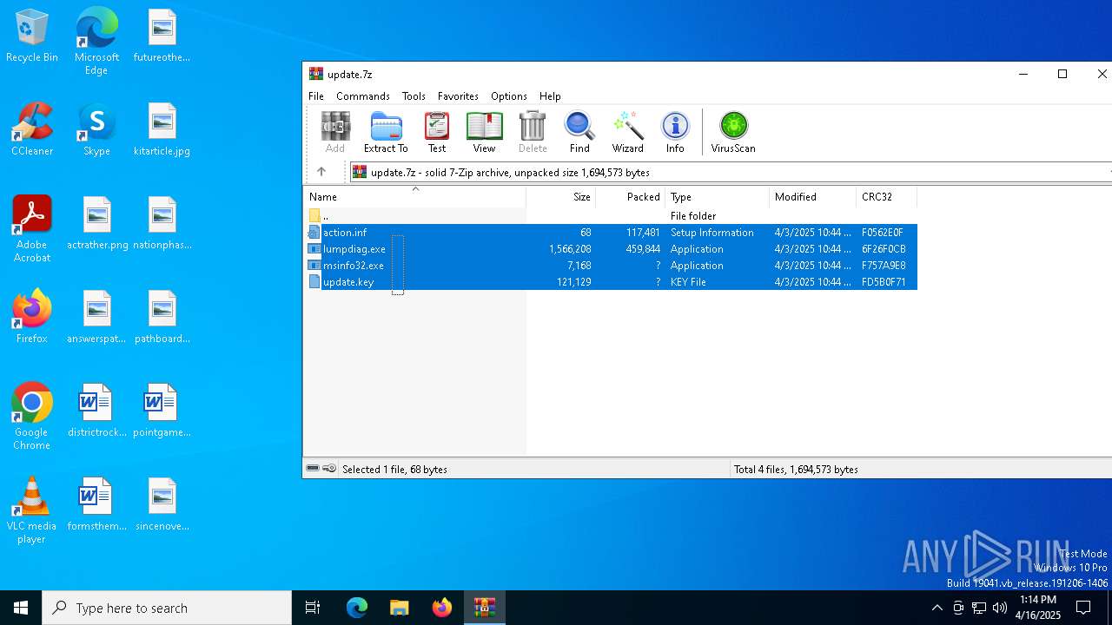Sort by Type column header
The height and width of the screenshot is (625, 1112).
tap(718, 197)
